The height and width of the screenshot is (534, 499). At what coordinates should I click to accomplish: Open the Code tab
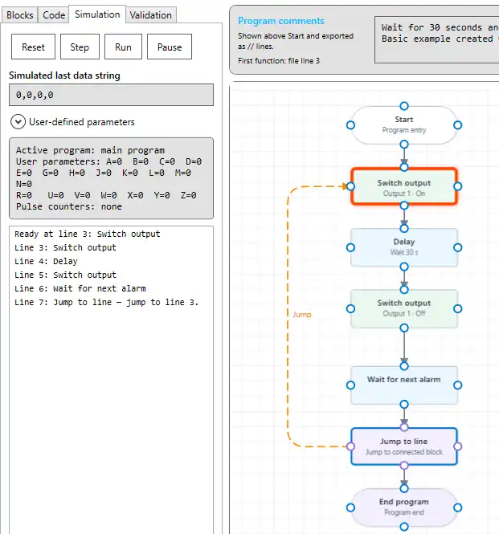click(x=54, y=15)
